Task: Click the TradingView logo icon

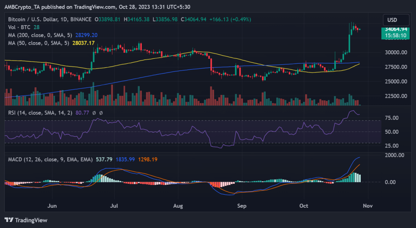Action: pyautogui.click(x=9, y=220)
